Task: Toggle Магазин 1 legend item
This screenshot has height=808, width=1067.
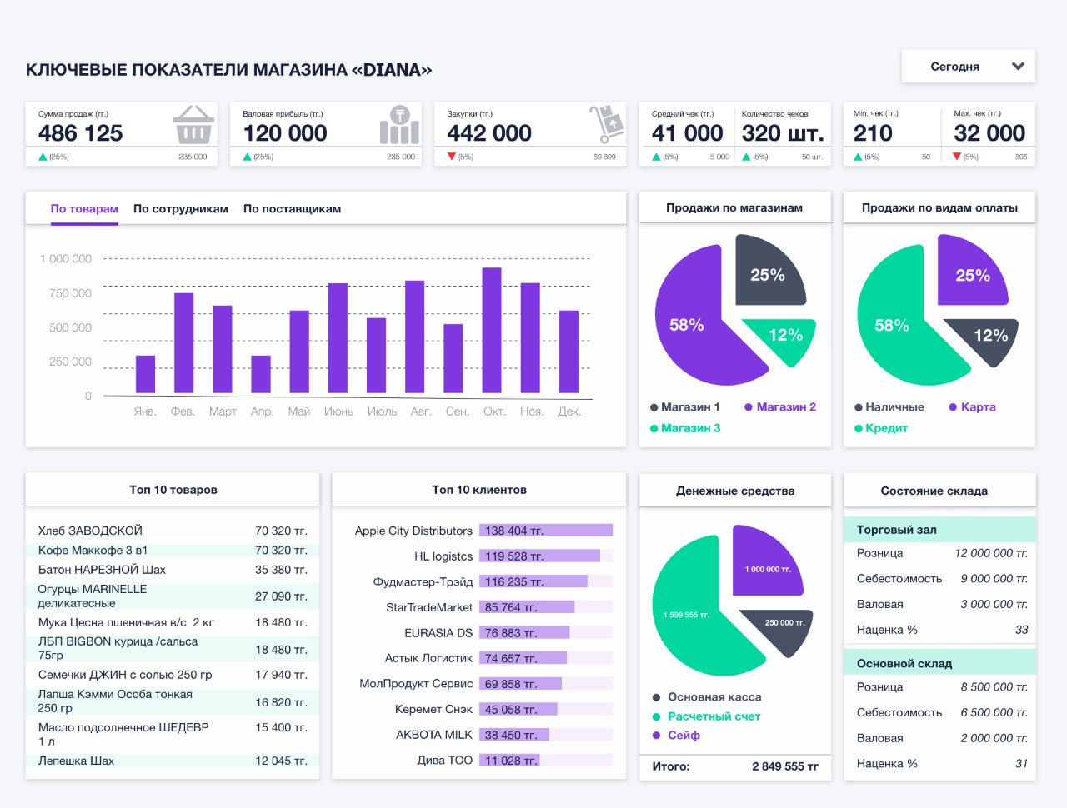Action: pos(684,407)
